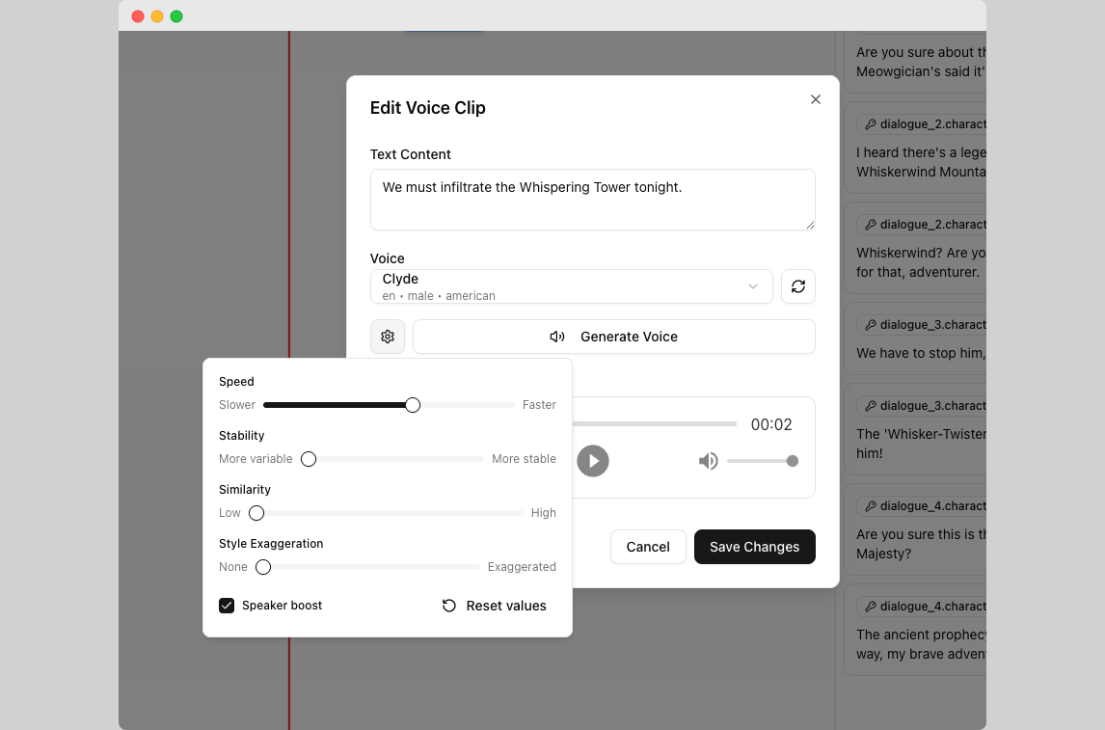Click key icon on first dialogue_2.character tag
Screen dimensions: 1105x730
coord(871,124)
